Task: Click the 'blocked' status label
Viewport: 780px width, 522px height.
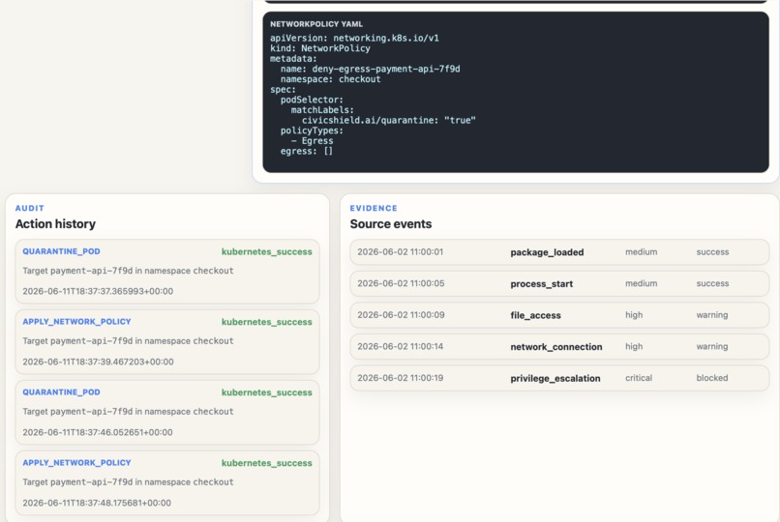Action: click(712, 378)
